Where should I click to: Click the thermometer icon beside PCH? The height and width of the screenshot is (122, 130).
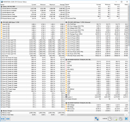pyautogui.click(x=66, y=67)
